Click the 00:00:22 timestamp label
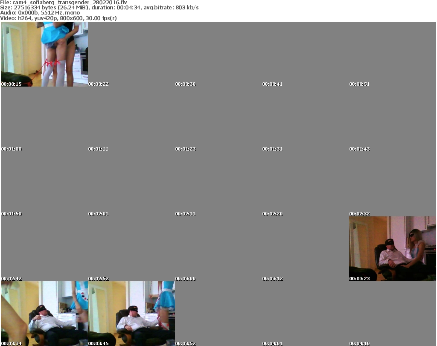The height and width of the screenshot is (346, 437). [99, 84]
